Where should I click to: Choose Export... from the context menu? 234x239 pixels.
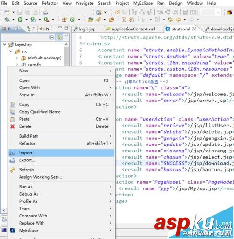point(61,160)
